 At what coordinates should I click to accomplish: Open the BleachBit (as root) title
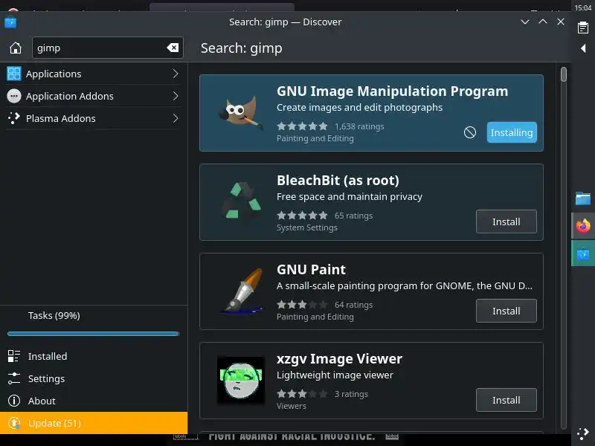[x=338, y=181]
